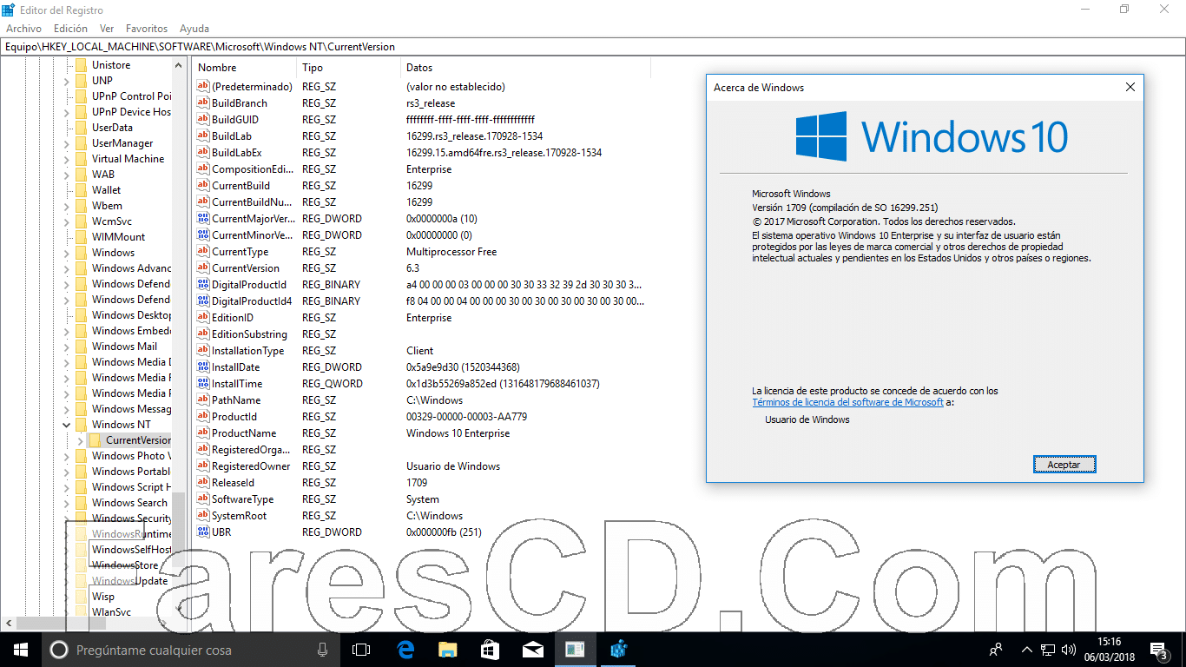
Task: Click the Nombre column header
Action: (245, 68)
